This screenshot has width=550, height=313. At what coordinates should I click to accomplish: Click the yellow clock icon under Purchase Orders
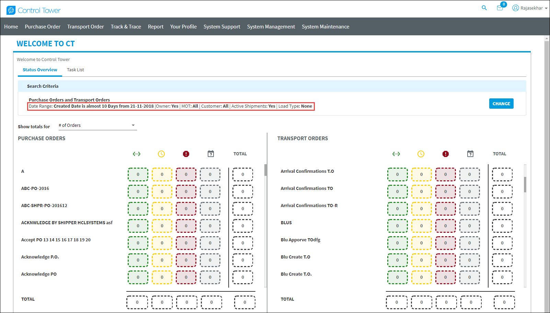tap(161, 154)
